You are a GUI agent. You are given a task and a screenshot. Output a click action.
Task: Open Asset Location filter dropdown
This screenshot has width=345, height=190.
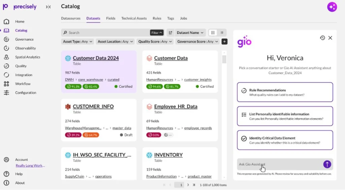115,42
